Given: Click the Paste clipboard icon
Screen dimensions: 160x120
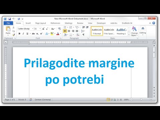Looking at the screenshot, I should 8,29.
